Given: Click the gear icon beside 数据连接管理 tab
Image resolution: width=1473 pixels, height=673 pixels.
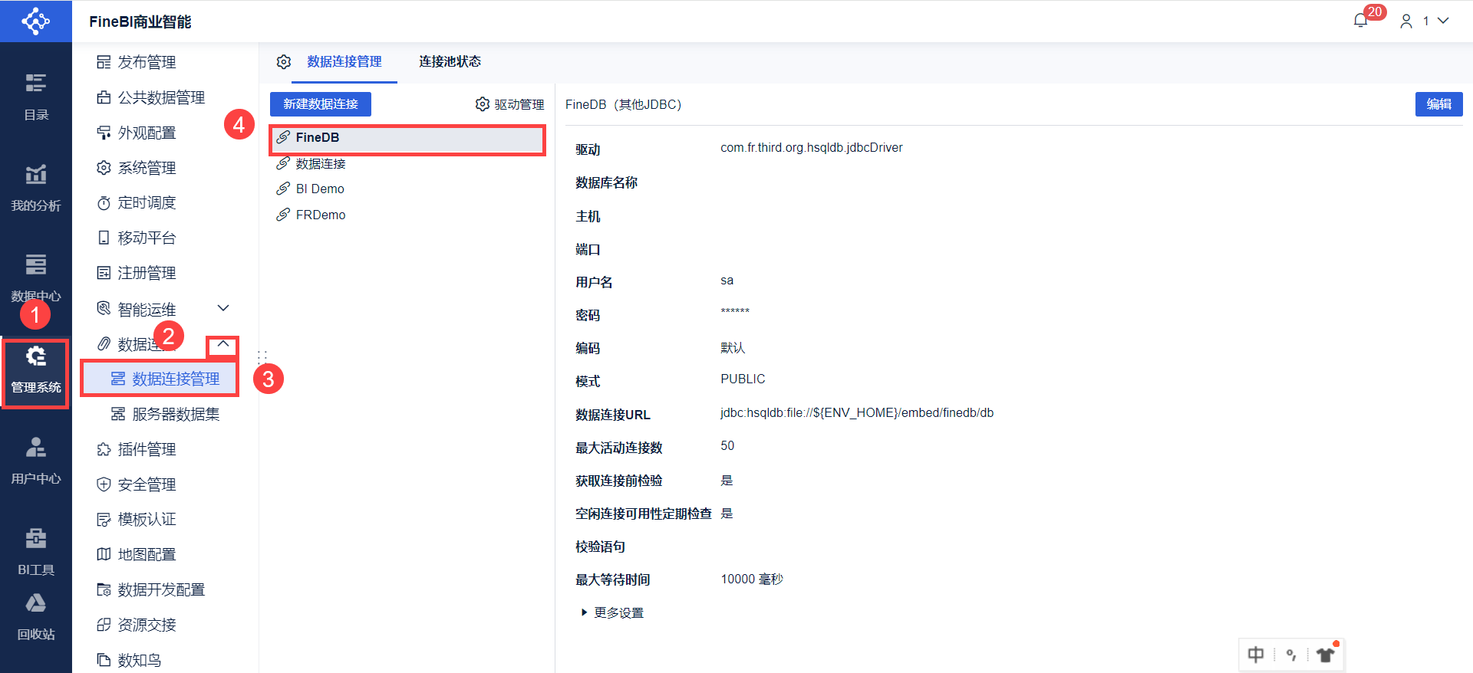Looking at the screenshot, I should pos(284,61).
